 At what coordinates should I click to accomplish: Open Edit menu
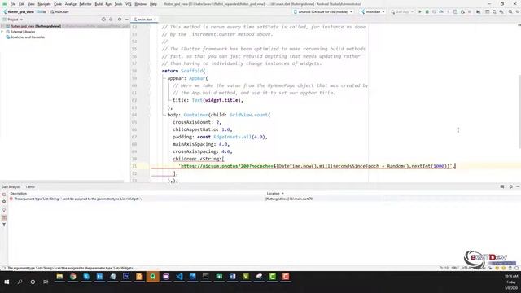pos(22,4)
